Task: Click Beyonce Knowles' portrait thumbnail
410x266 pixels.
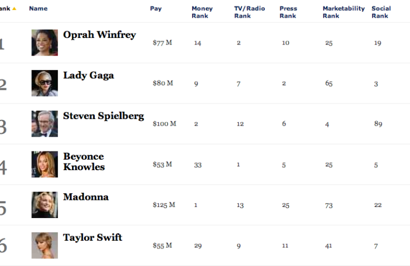Action: click(x=45, y=164)
